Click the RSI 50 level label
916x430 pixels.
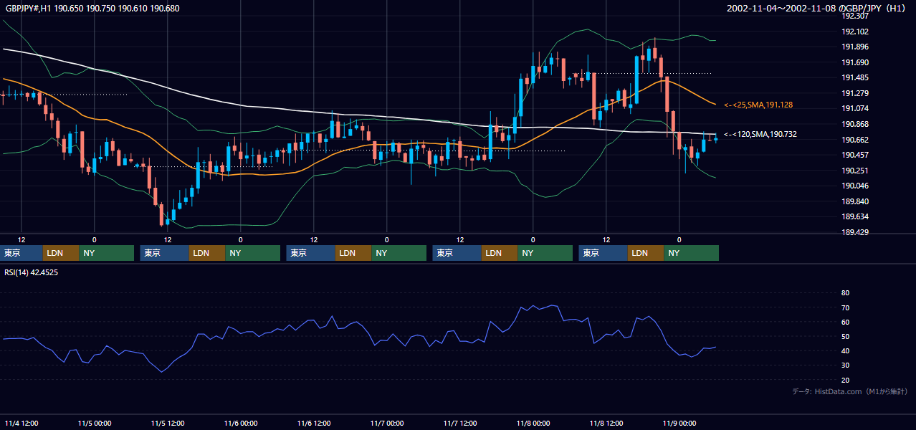pyautogui.click(x=845, y=336)
